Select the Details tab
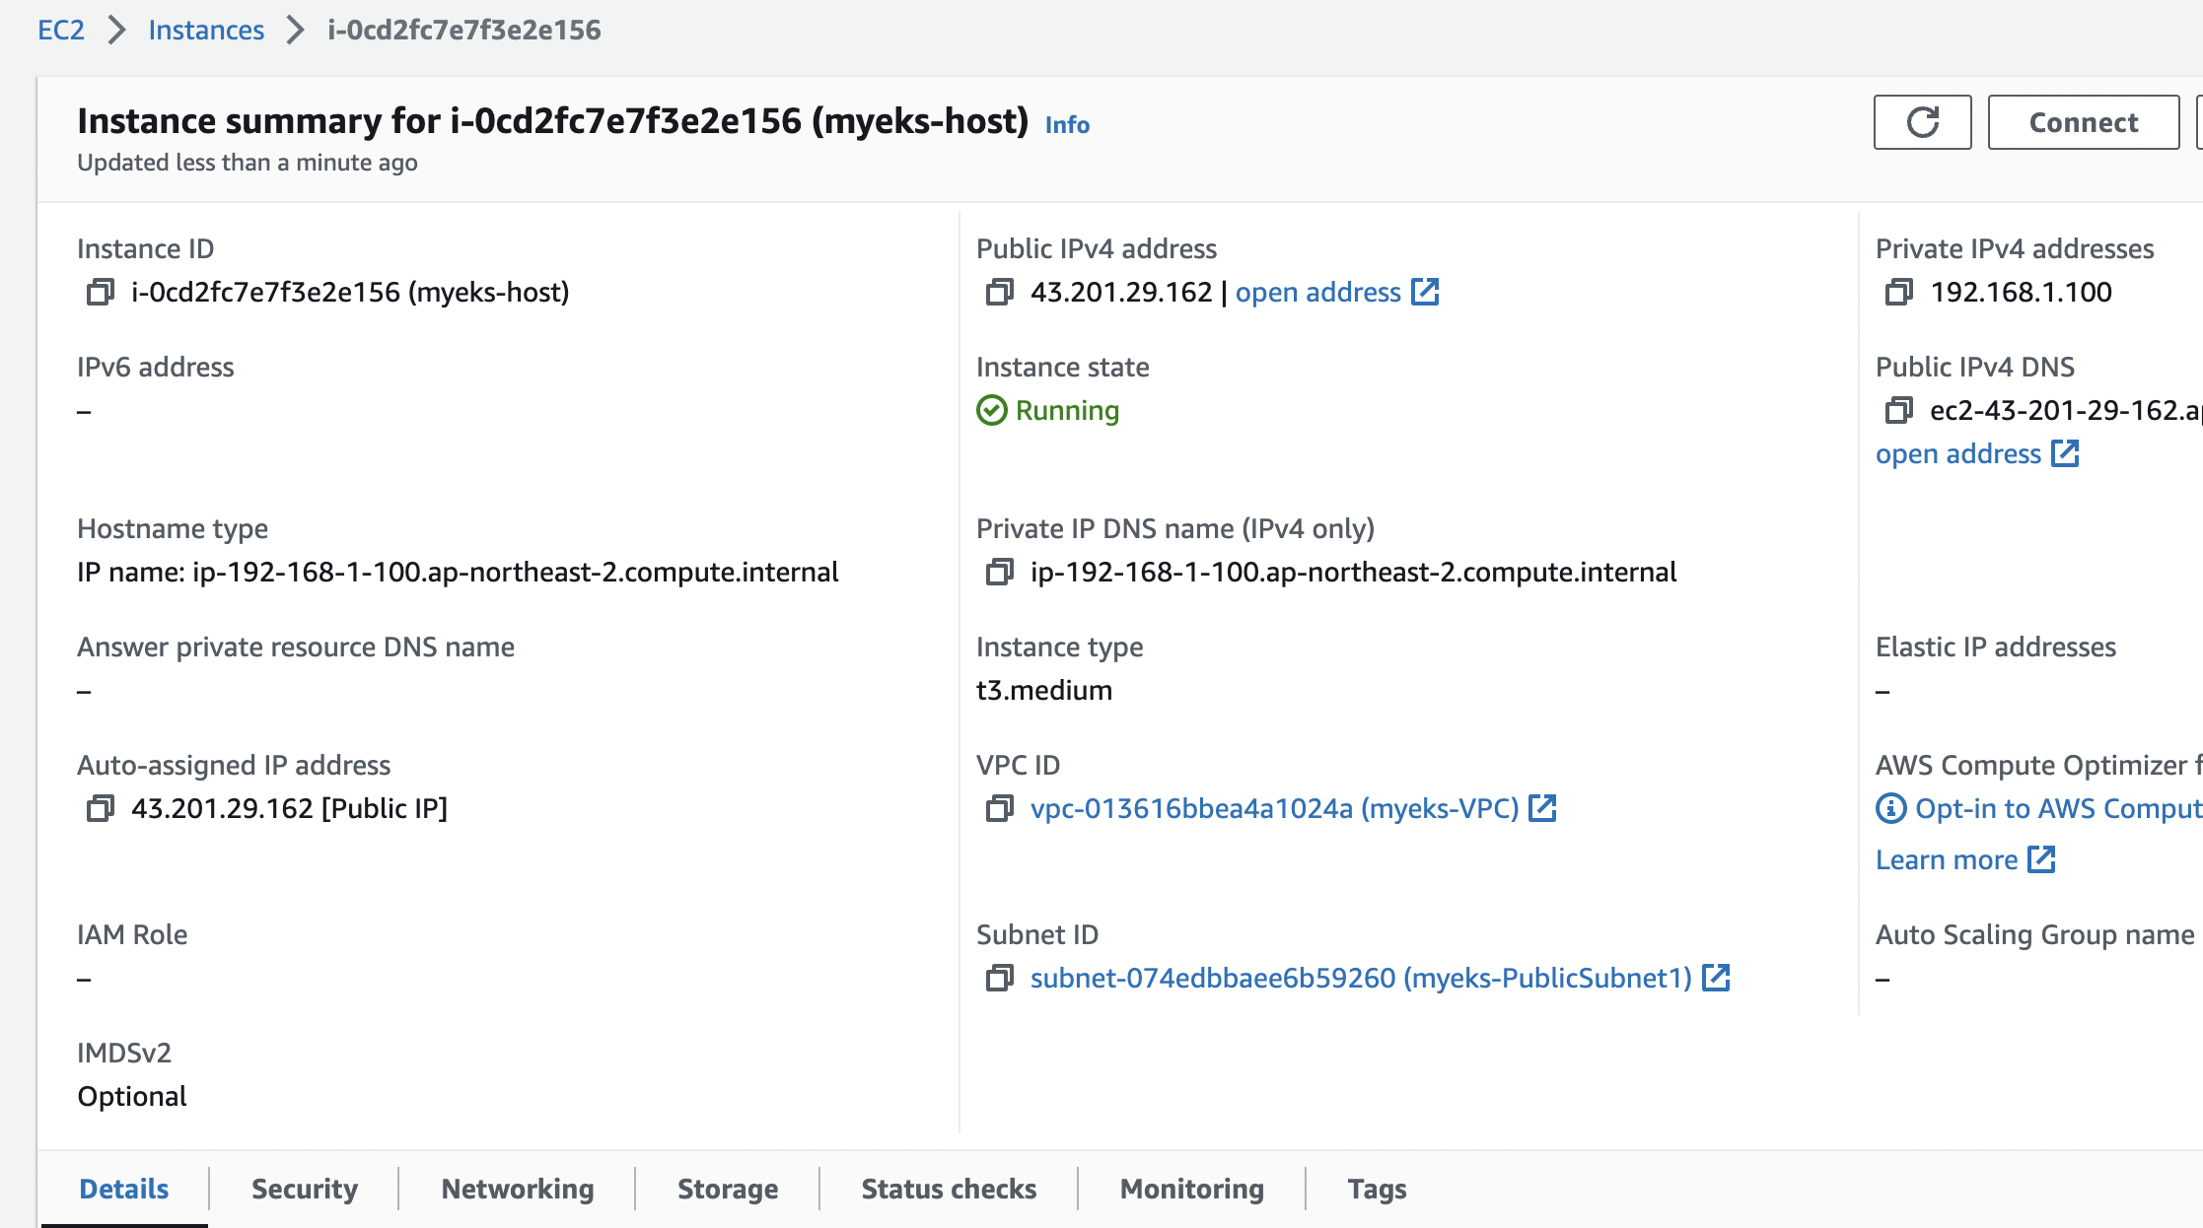Viewport: 2203px width, 1228px height. coord(124,1189)
